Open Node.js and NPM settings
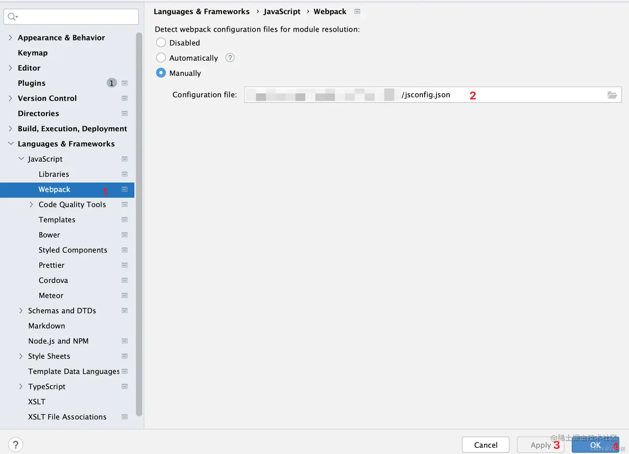 click(58, 341)
